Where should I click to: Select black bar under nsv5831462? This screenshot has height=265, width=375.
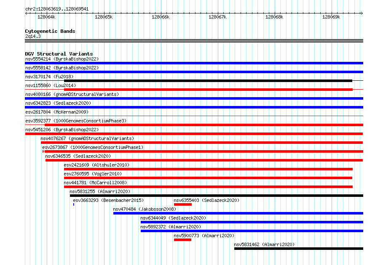[x=299, y=249]
